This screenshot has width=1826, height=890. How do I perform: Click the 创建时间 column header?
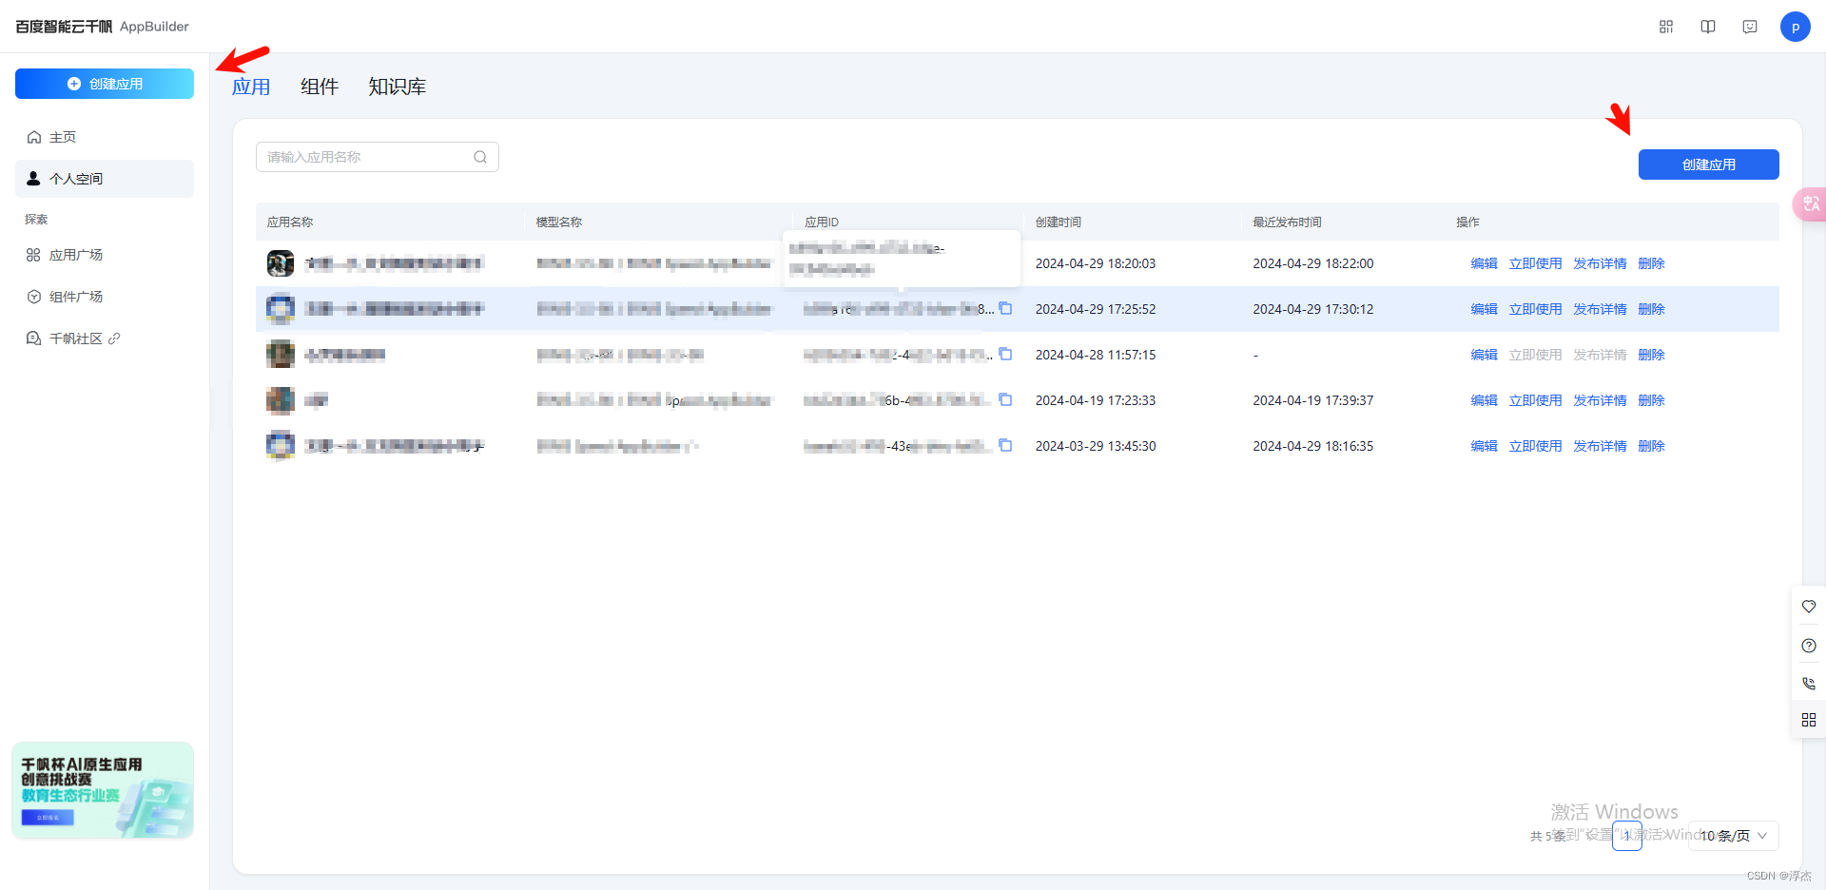click(x=1058, y=222)
